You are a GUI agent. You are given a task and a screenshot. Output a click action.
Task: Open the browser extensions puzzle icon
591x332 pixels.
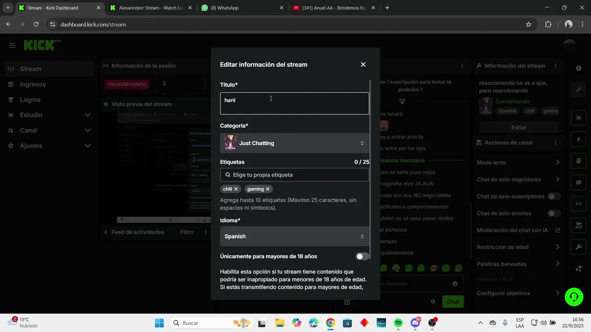point(548,24)
